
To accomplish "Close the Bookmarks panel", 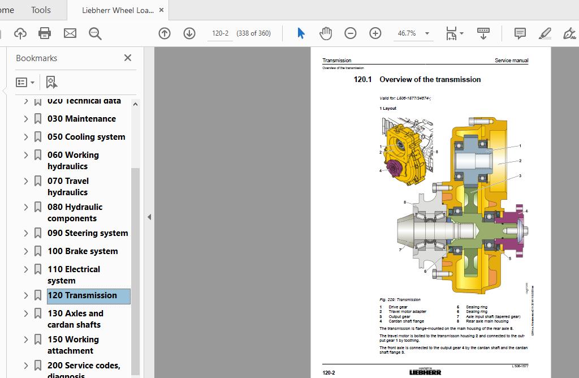I will pyautogui.click(x=127, y=58).
